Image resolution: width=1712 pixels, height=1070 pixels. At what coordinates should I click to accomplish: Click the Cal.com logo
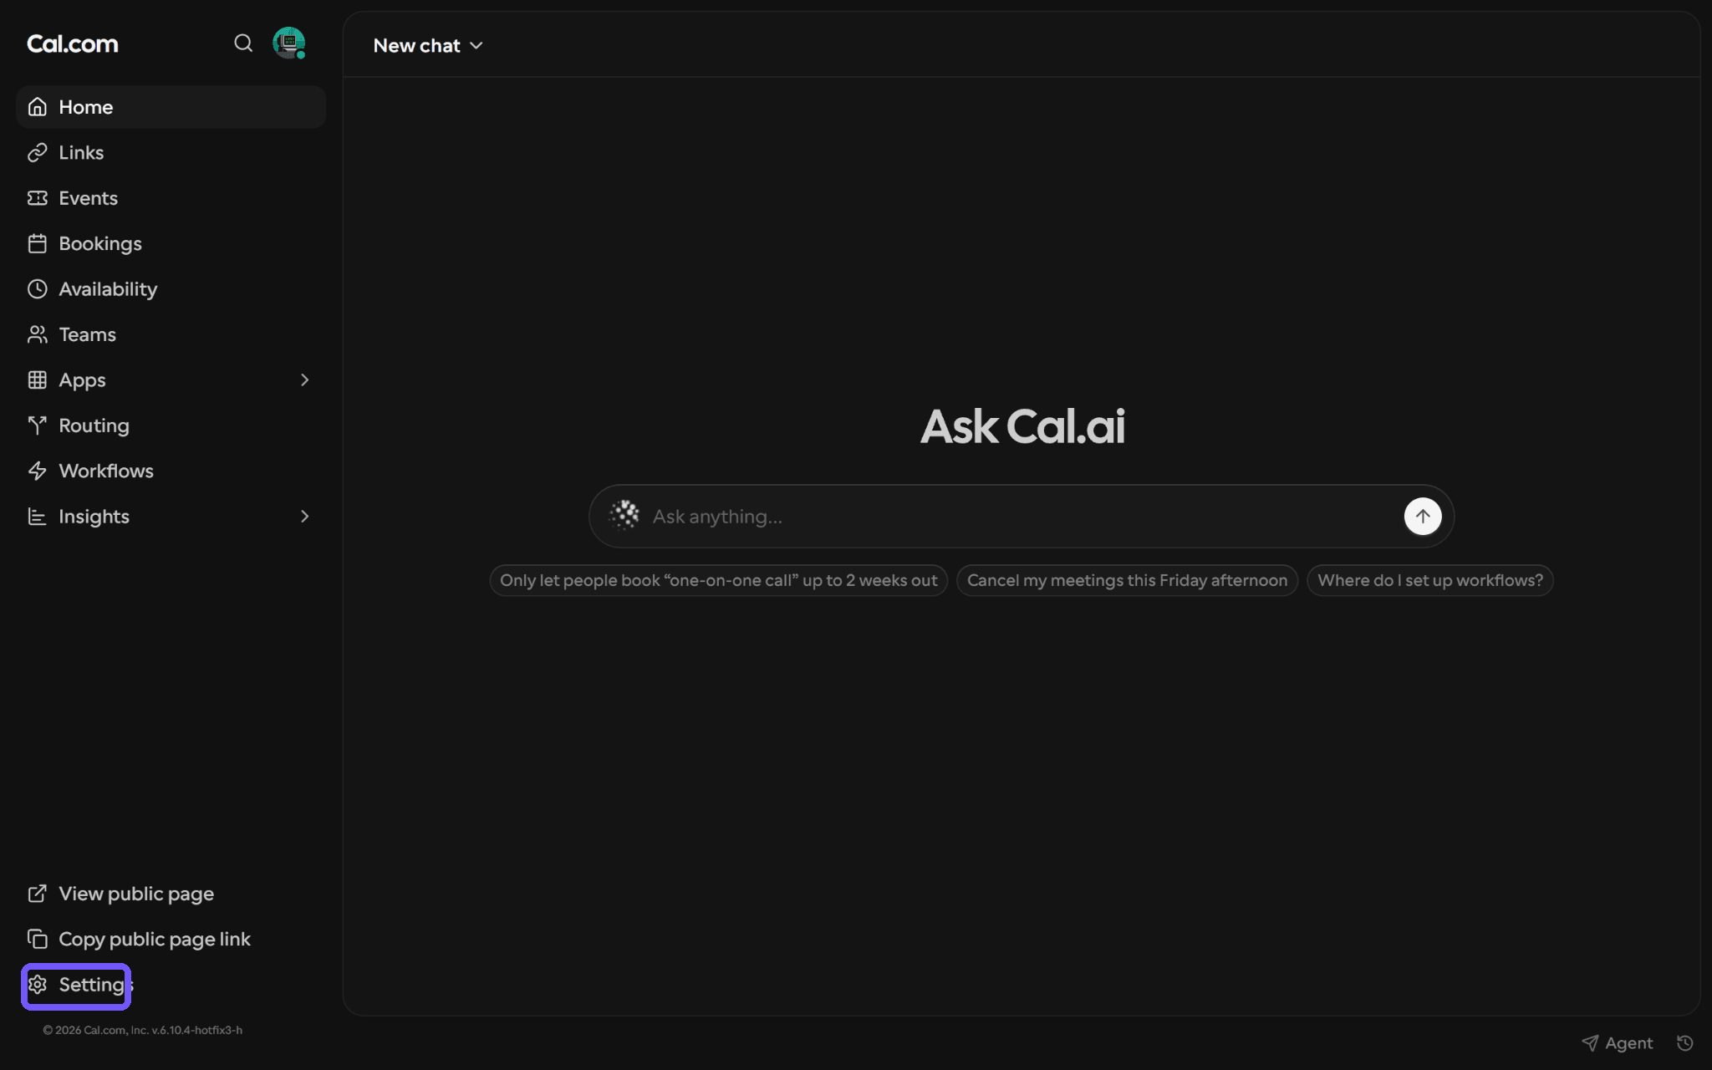73,43
